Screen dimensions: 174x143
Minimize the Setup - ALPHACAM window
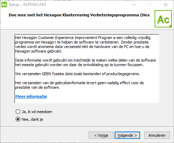pos(134,5)
